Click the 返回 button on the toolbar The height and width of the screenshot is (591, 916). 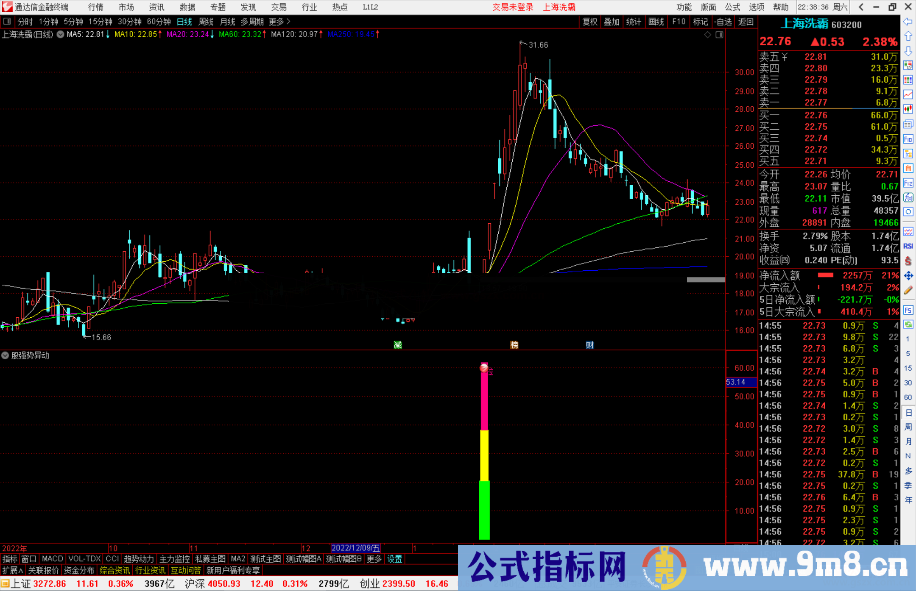pyautogui.click(x=746, y=22)
